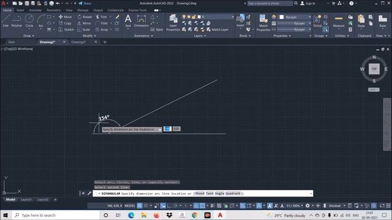Click the Fillet tool
This screenshot has height=220, width=392.
pyautogui.click(x=102, y=23)
